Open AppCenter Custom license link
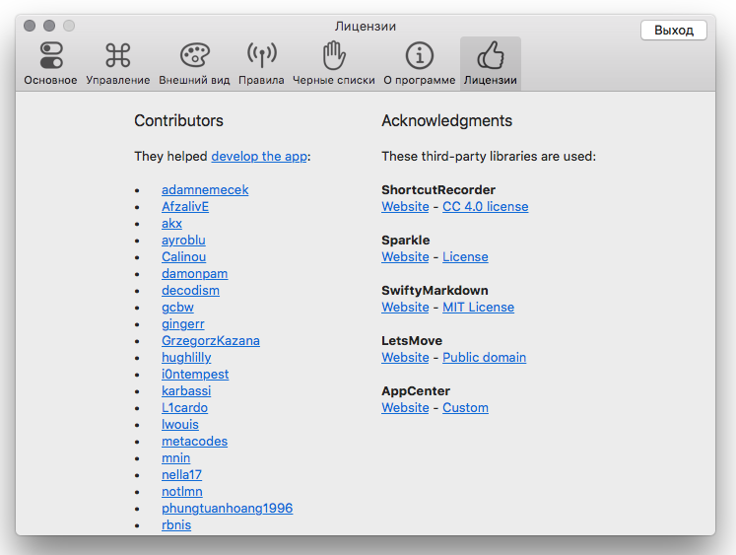 tap(465, 407)
